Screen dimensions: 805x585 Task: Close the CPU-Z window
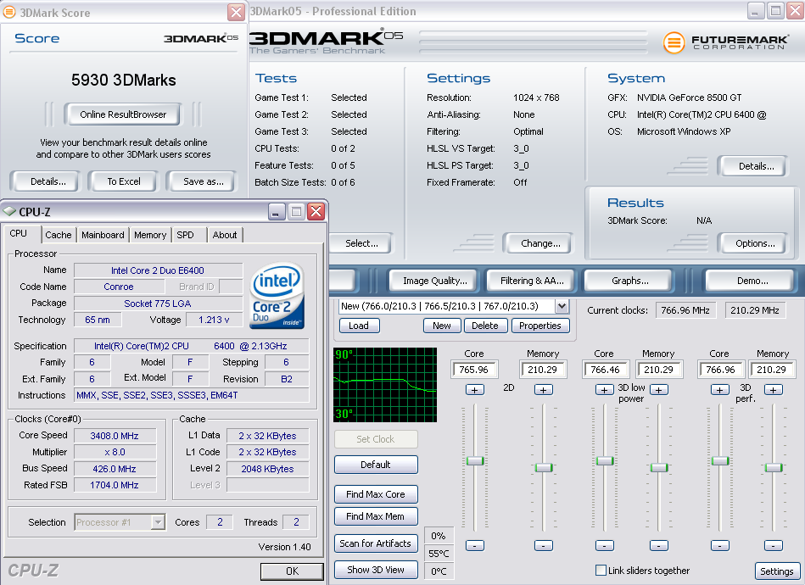click(x=316, y=211)
